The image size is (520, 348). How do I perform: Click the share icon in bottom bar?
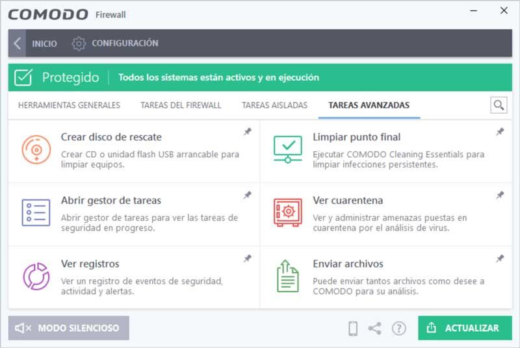pyautogui.click(x=375, y=329)
